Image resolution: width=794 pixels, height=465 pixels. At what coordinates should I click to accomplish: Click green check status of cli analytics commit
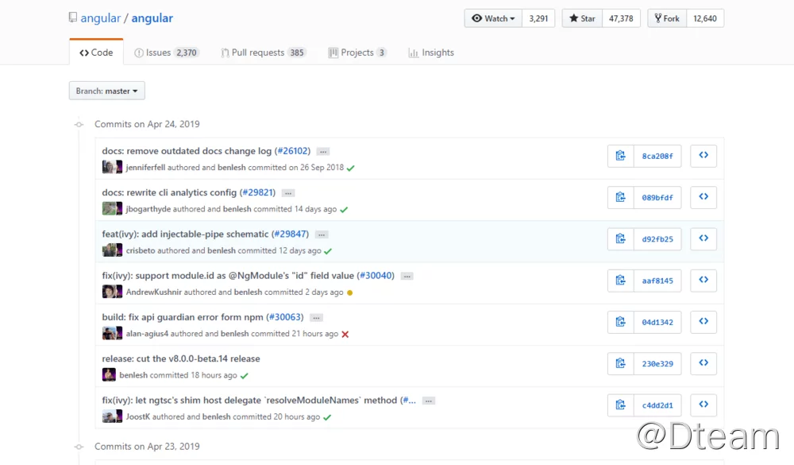[344, 209]
